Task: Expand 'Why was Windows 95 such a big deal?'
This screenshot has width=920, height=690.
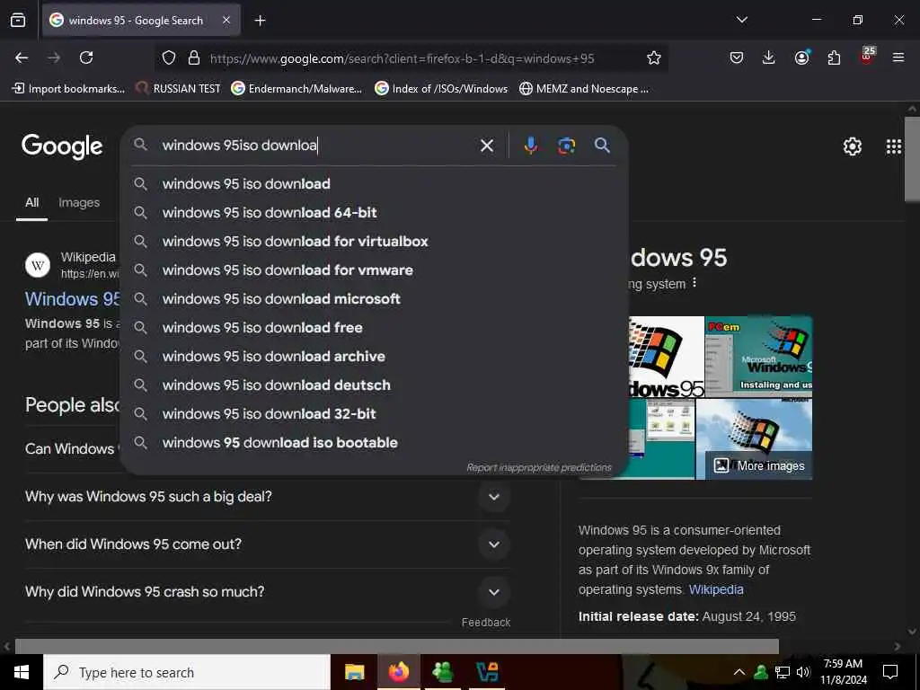Action: coord(267,496)
